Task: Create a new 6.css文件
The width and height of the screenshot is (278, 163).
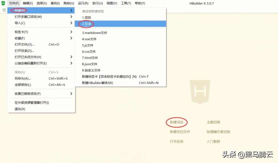Action: tap(120, 52)
